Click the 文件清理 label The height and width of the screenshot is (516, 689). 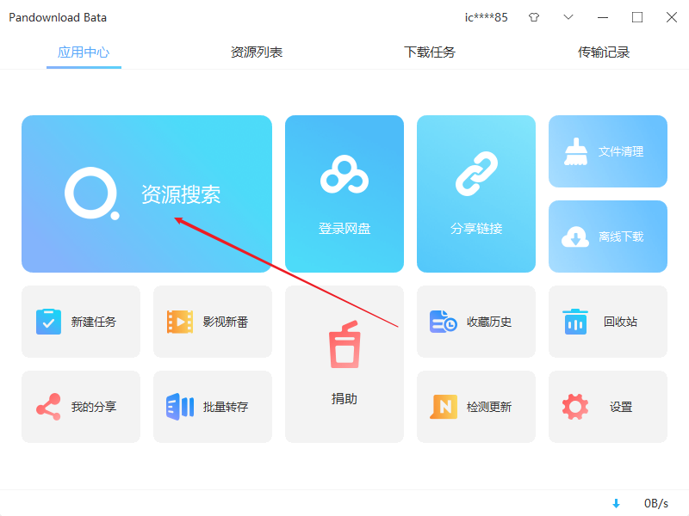point(621,152)
